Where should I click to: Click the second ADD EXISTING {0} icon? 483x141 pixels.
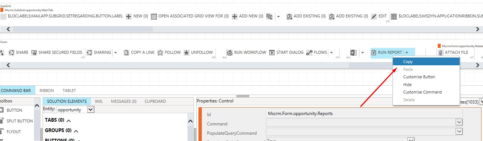[x=332, y=16]
